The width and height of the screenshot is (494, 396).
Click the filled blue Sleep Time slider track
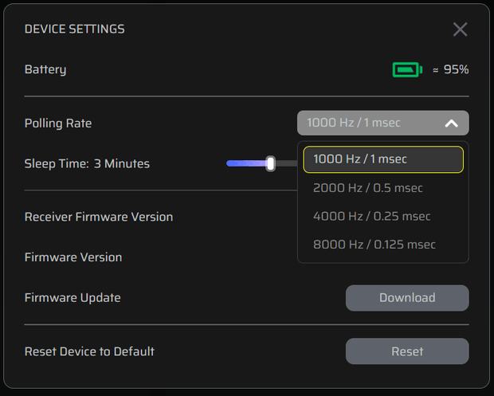246,163
